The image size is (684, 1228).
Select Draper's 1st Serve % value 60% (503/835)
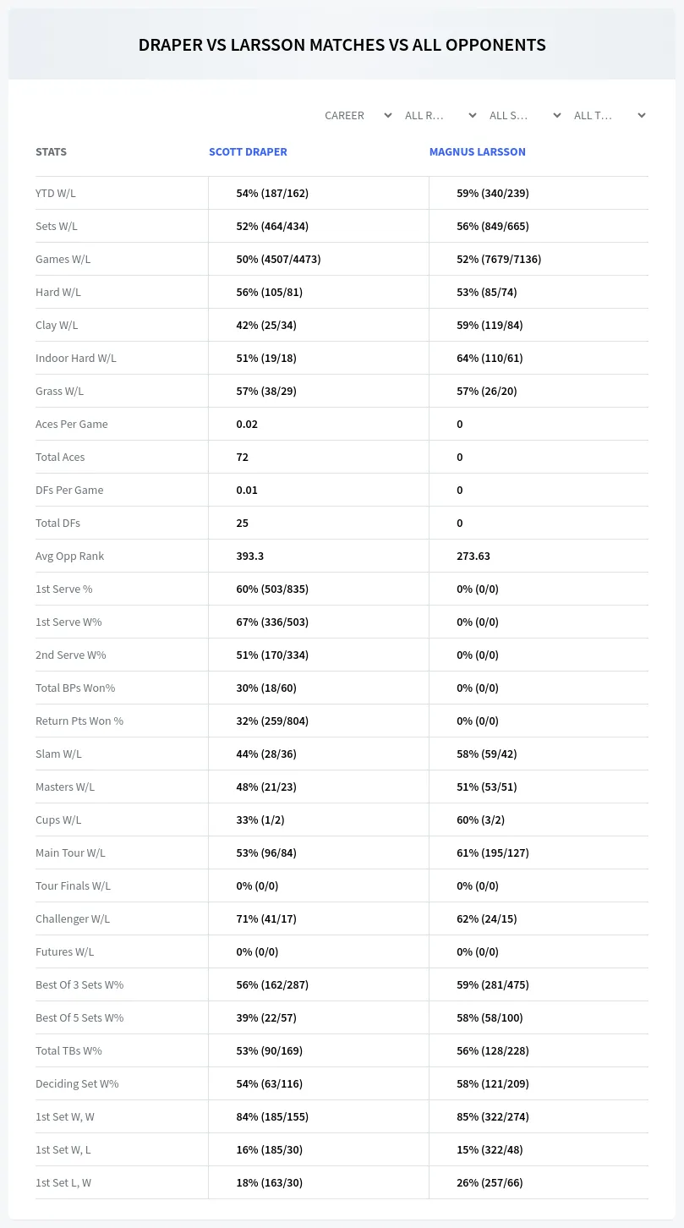[272, 589]
